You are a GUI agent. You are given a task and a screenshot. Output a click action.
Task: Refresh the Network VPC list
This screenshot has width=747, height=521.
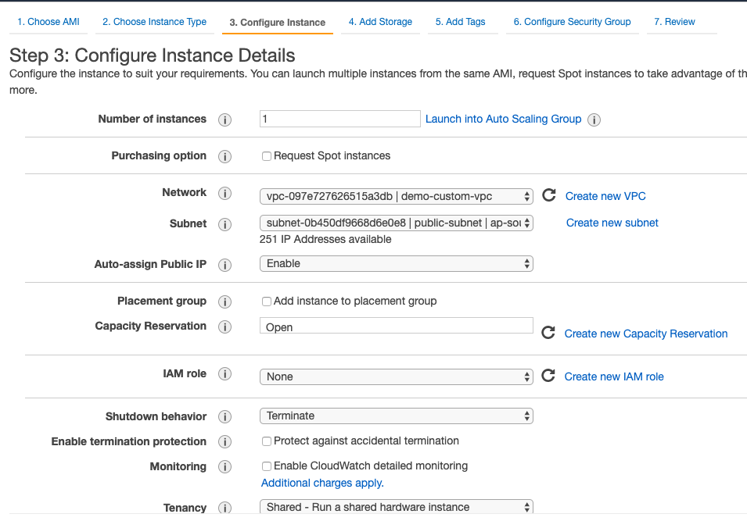(x=549, y=195)
